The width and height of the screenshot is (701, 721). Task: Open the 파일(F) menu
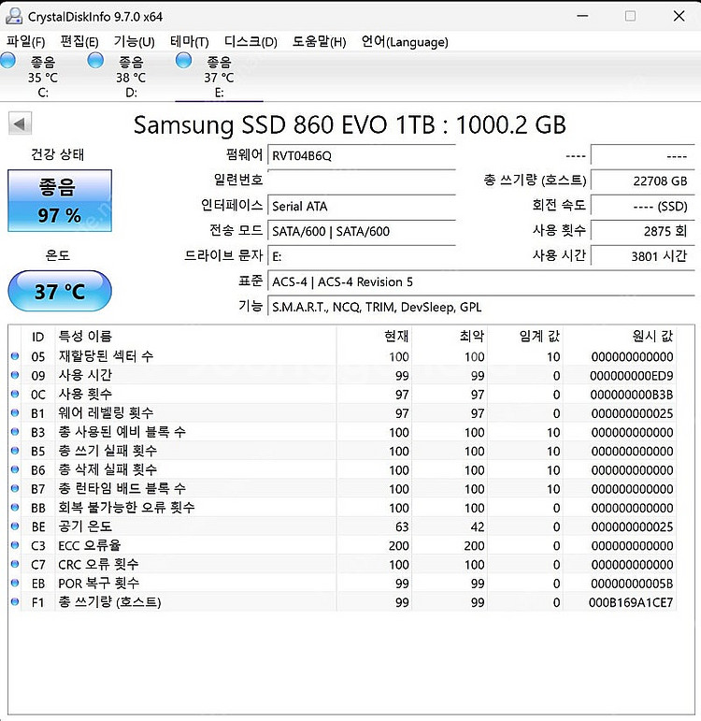click(26, 42)
